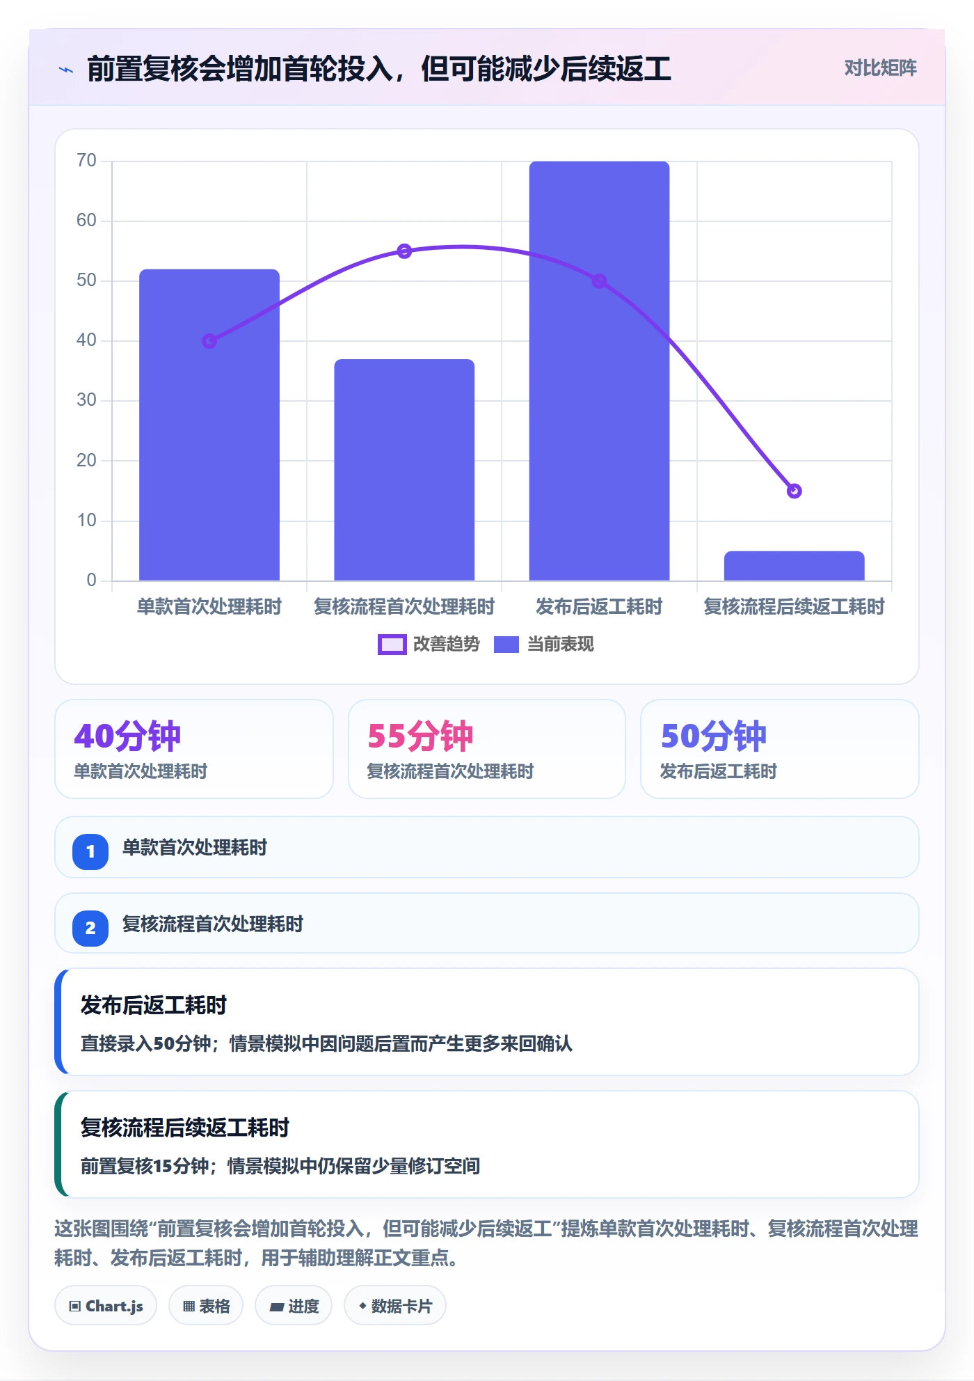Click the lightning icon beside the title
This screenshot has height=1381, width=974.
[65, 70]
